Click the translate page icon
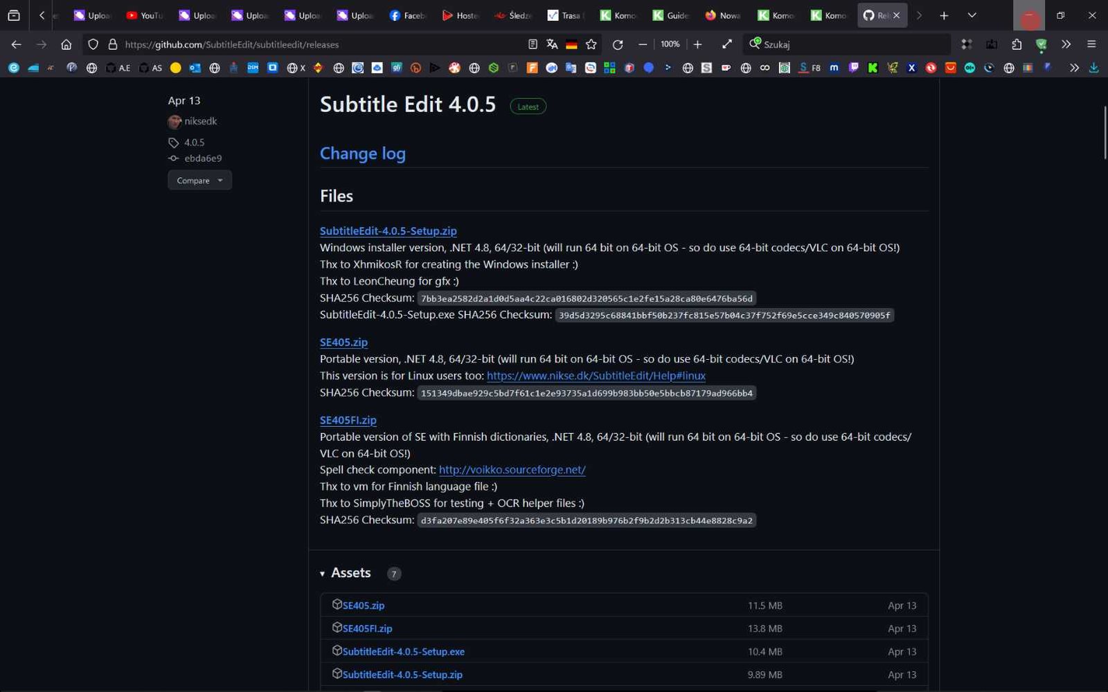1108x692 pixels. pos(552,44)
